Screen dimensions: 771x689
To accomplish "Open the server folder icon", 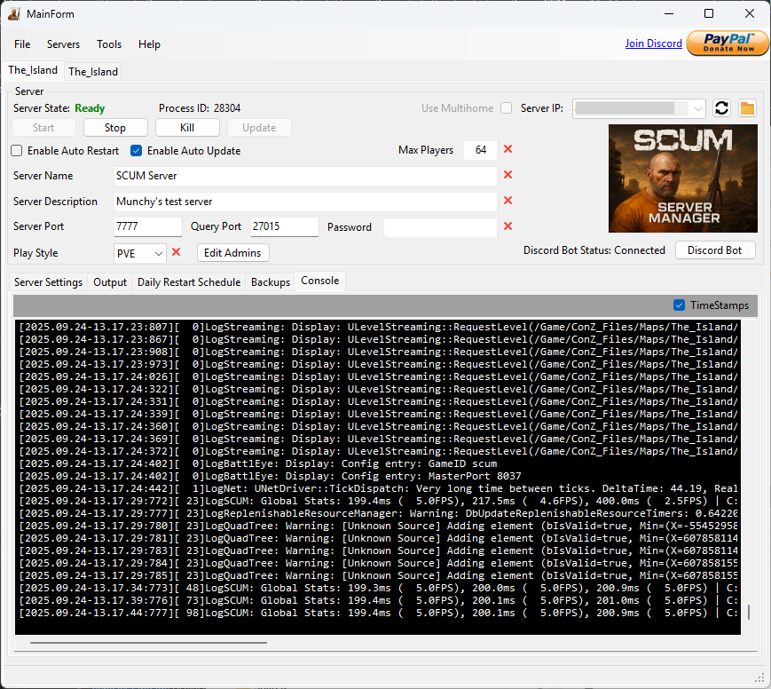I will tap(747, 108).
